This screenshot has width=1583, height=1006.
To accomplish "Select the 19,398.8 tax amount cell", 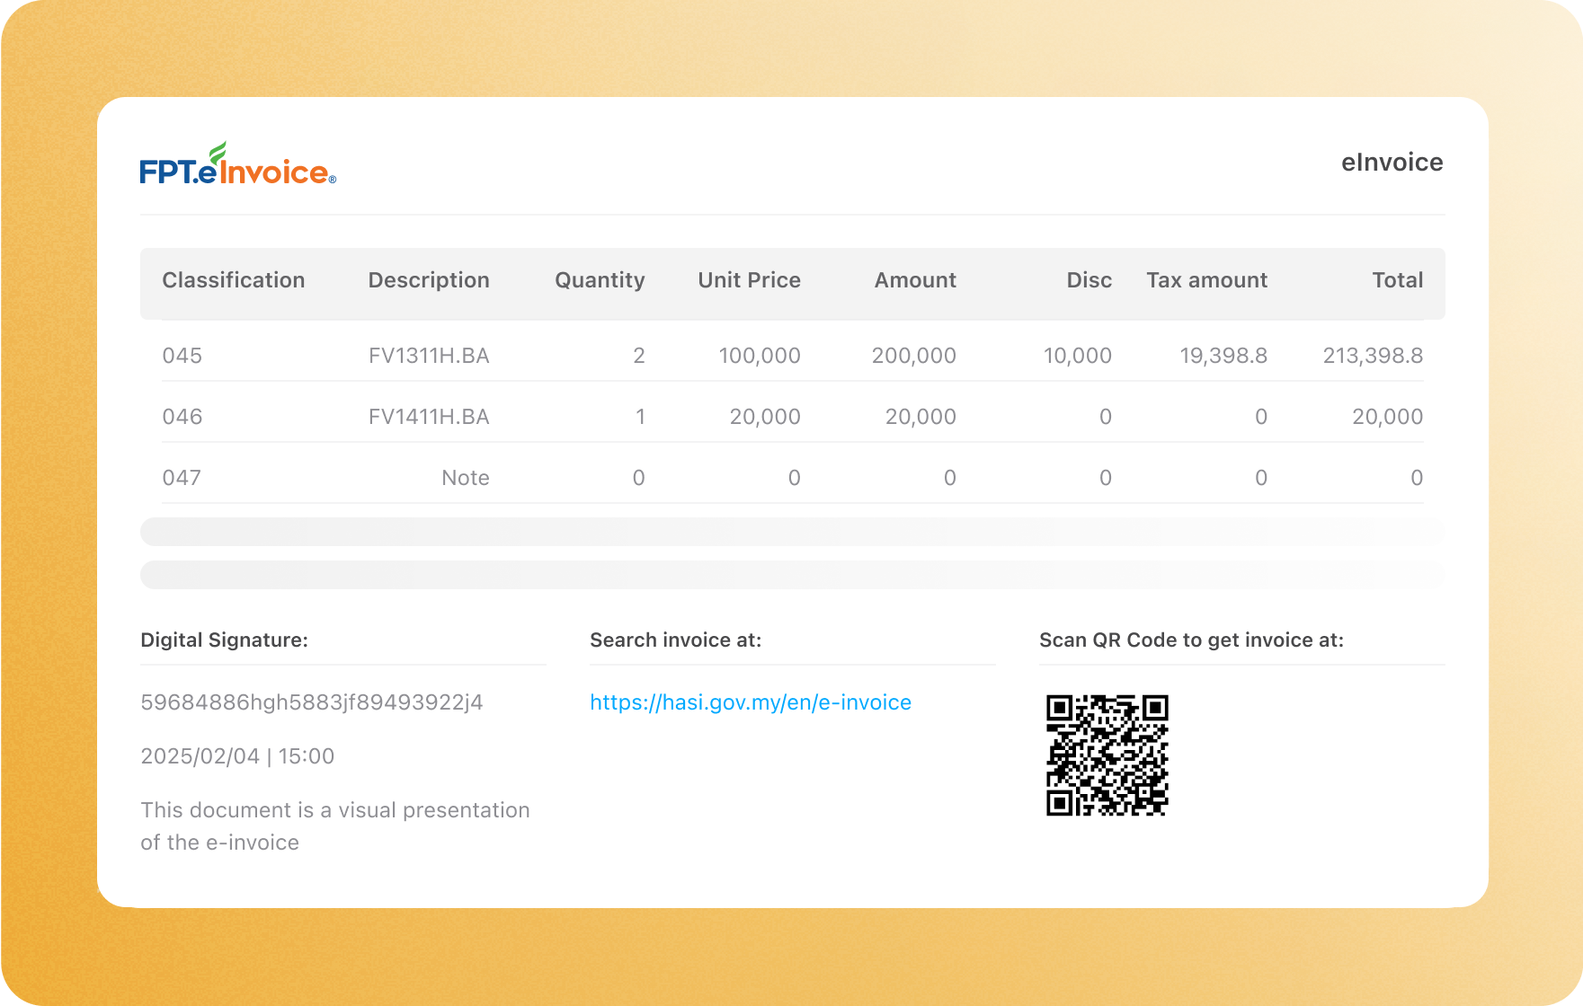I will coord(1223,356).
